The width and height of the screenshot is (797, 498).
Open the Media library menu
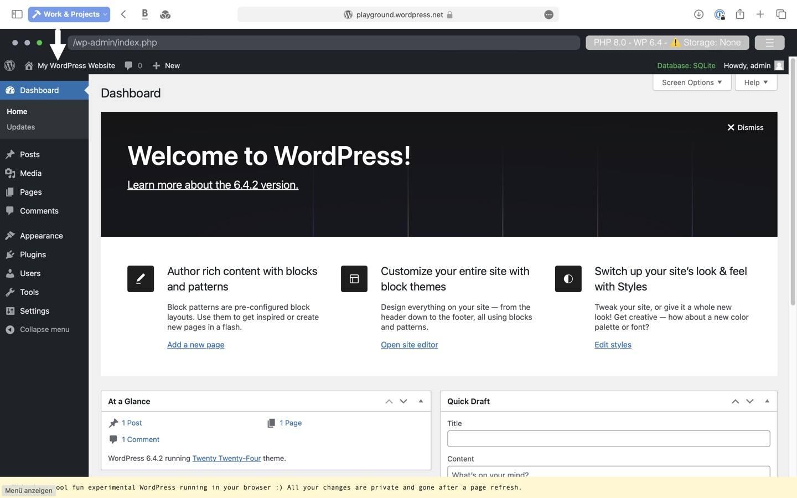point(44,173)
